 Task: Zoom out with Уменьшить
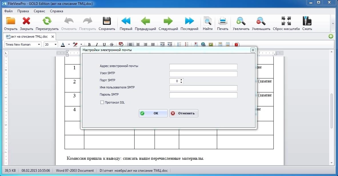pos(261,21)
